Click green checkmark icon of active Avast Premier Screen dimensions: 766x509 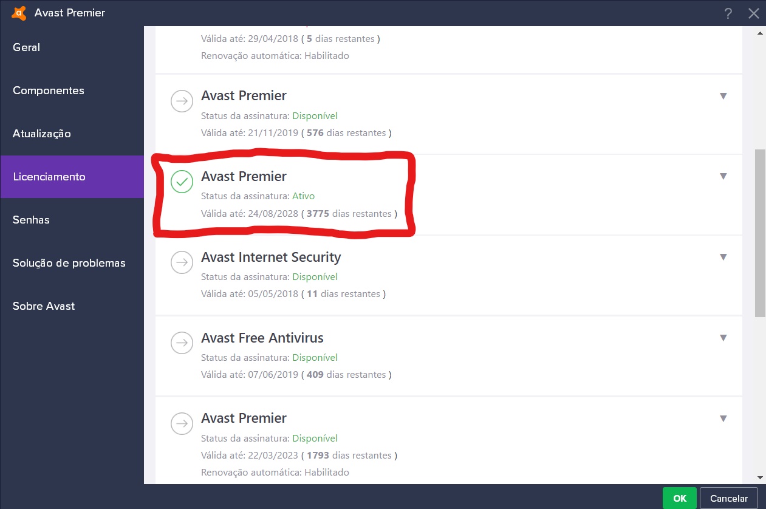181,182
